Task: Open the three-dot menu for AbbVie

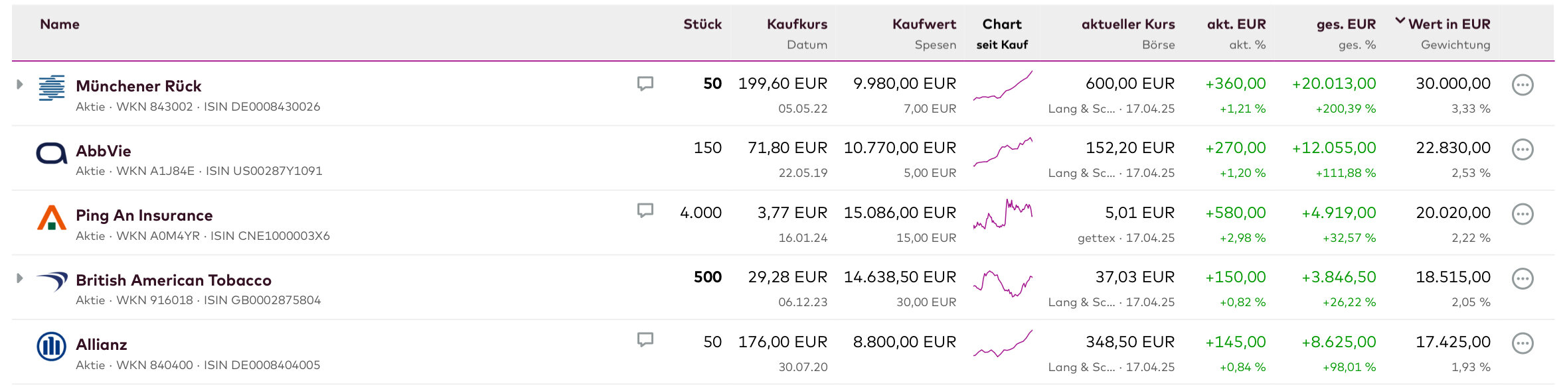Action: click(x=1522, y=150)
